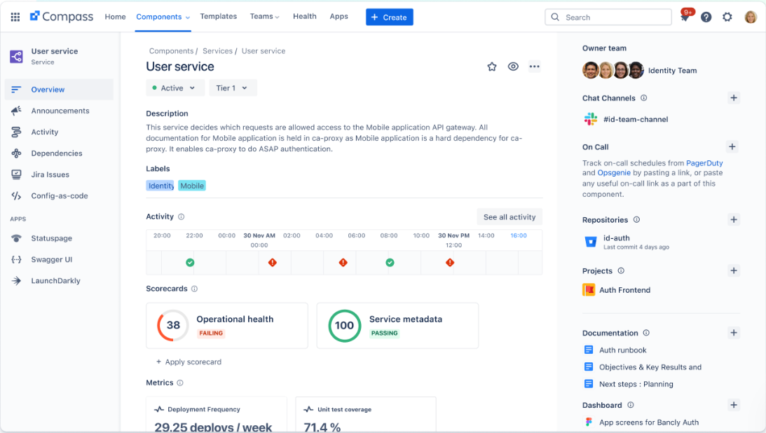The image size is (766, 433).
Task: Open Jira Issues in the sidebar
Action: pyautogui.click(x=59, y=174)
